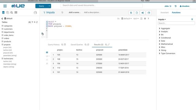Click the share/settings gears icon in toolbar
The image size is (196, 110).
(x=143, y=13)
